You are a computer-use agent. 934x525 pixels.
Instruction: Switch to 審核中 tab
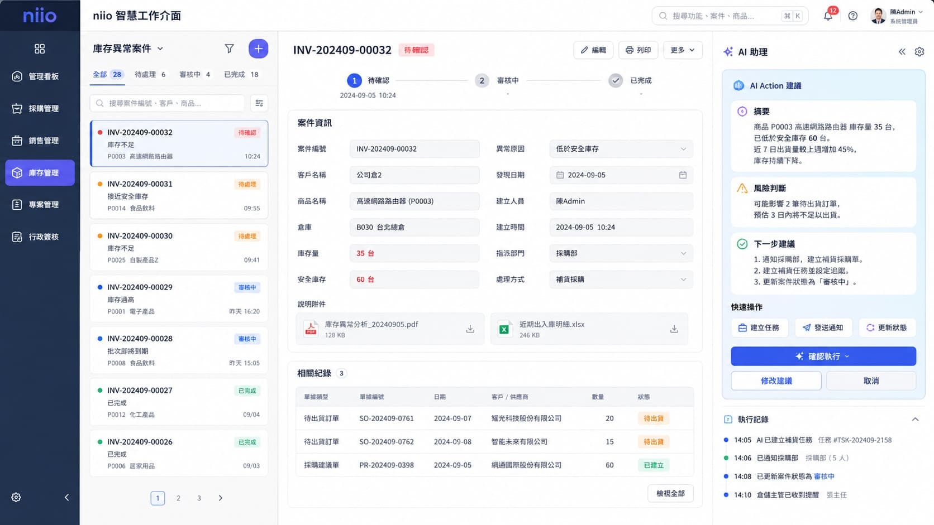coord(195,74)
